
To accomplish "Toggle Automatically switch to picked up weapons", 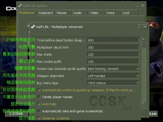I will point(39,90).
